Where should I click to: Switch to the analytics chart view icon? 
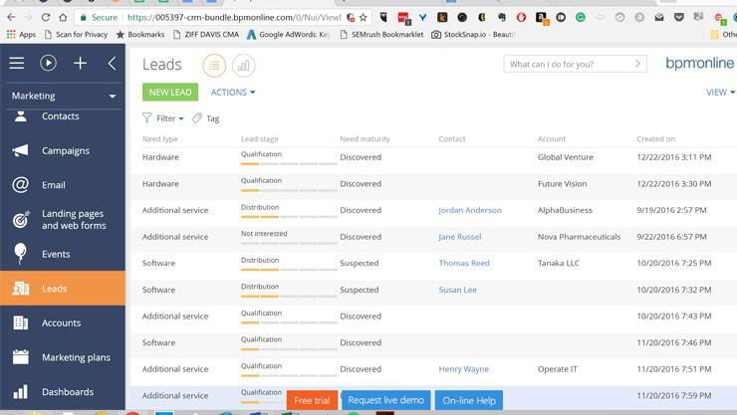tap(243, 66)
